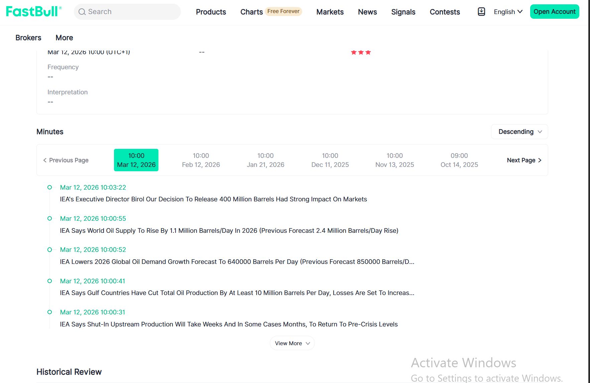Click the three red stars rating
The width and height of the screenshot is (590, 383).
361,53
